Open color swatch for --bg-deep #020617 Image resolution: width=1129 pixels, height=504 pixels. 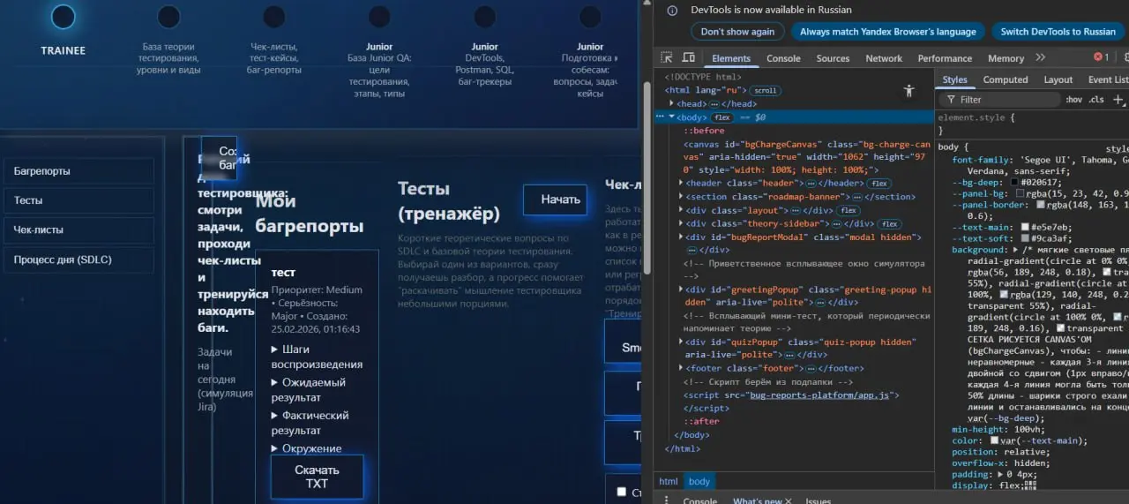1013,183
